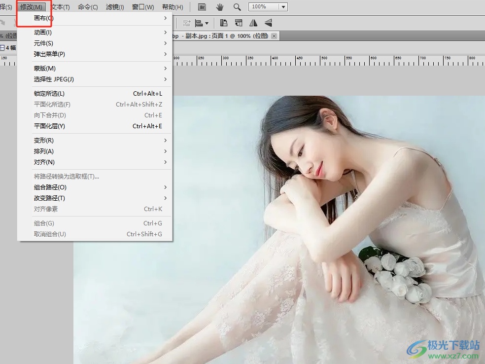The image size is (485, 364).
Task: Open the 100% zoom level dropdown
Action: pyautogui.click(x=282, y=7)
